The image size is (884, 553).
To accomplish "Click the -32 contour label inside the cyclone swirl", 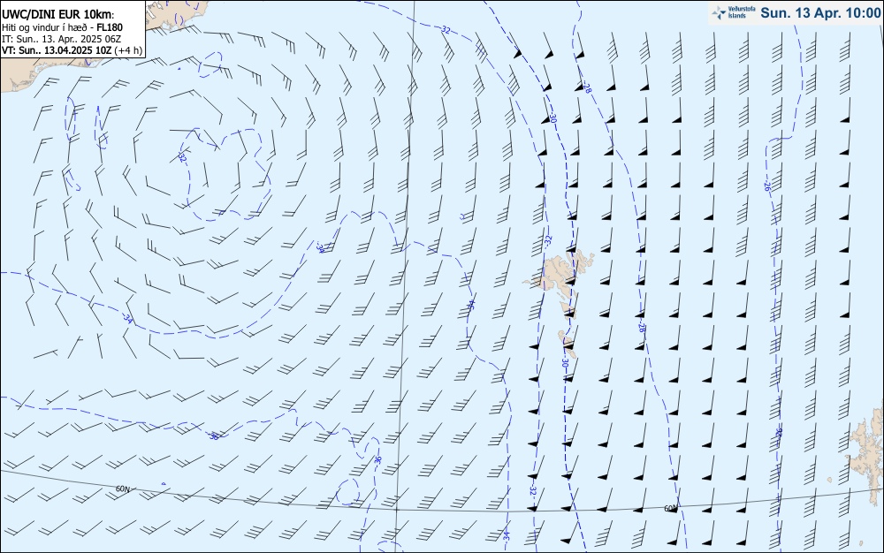I will coord(182,157).
